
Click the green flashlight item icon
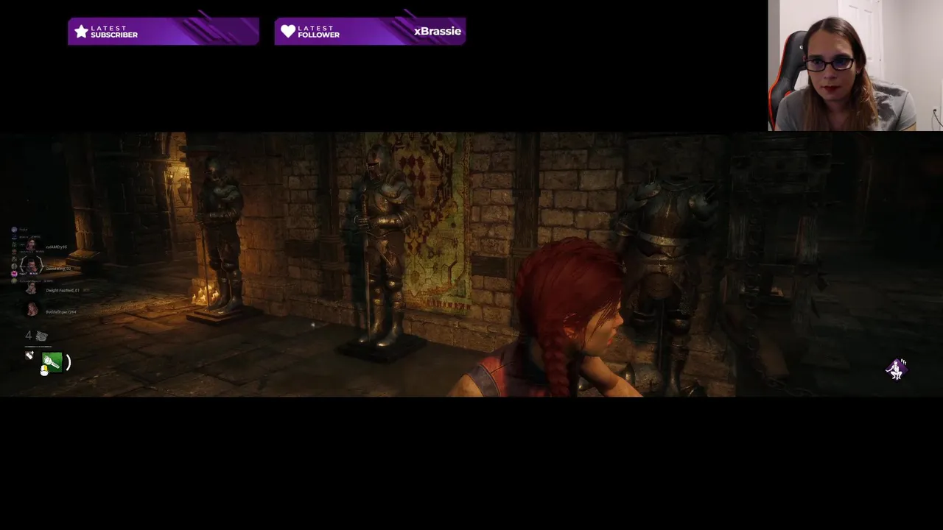[53, 361]
